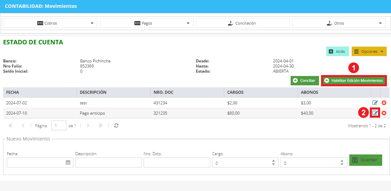Open the Conciliación menu item
Viewport: 391px width, 191px height.
243,23
